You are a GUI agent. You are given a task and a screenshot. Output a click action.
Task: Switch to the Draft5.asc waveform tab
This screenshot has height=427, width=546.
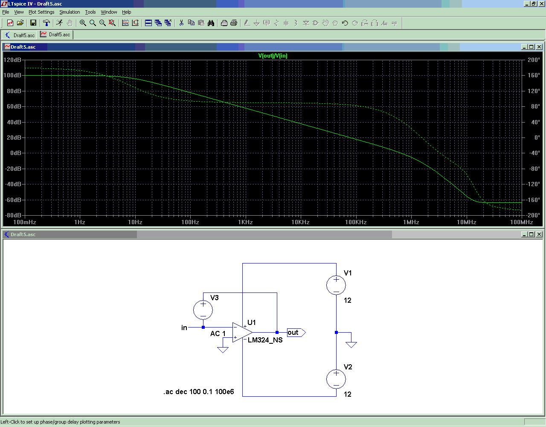55,35
